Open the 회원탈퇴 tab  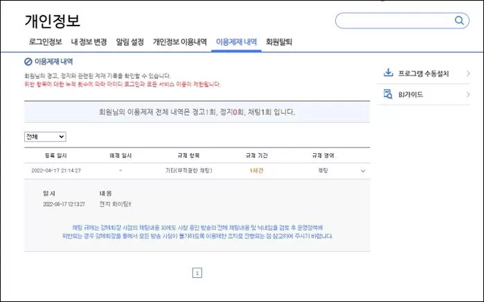(279, 42)
